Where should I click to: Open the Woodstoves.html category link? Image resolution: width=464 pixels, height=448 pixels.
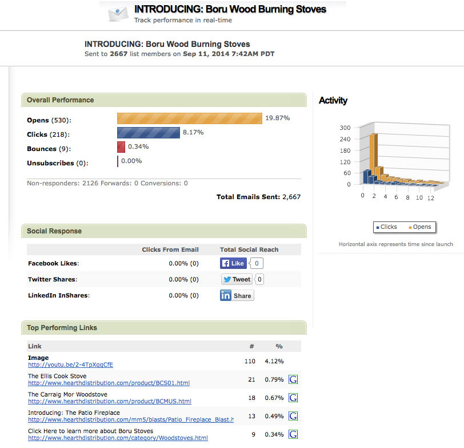[x=118, y=438]
